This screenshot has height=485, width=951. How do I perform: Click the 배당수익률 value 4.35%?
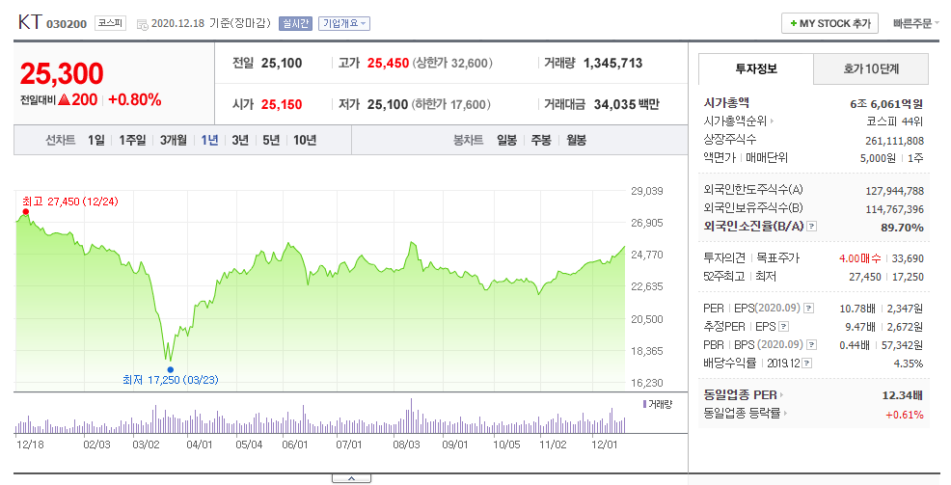908,364
